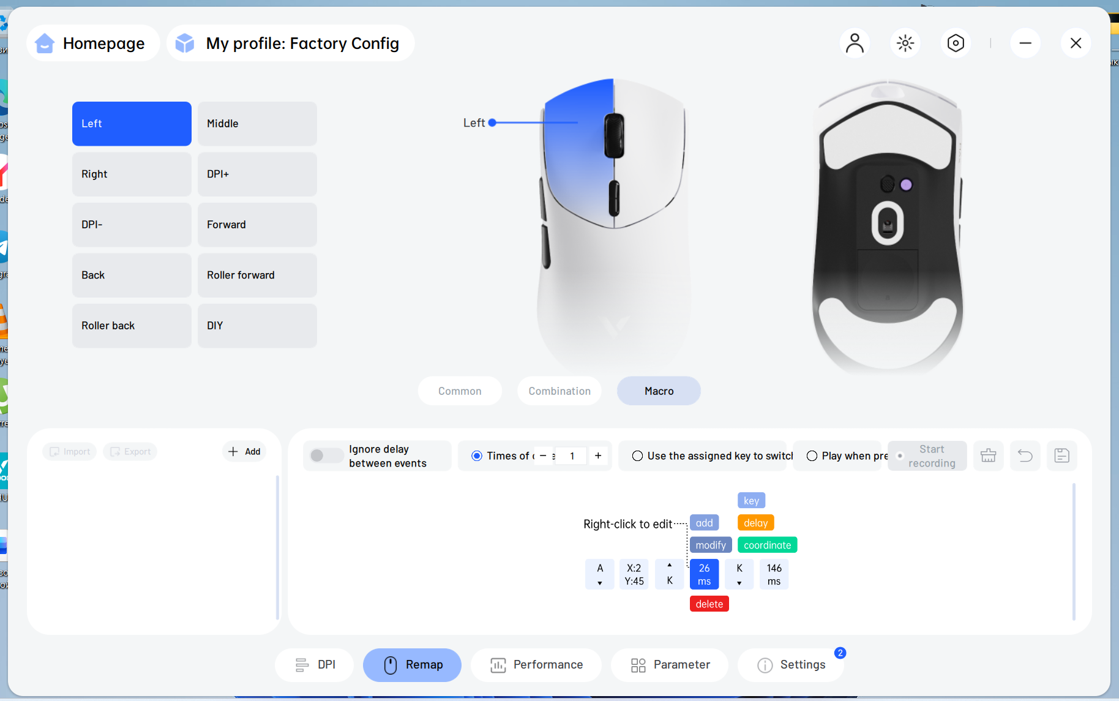Image resolution: width=1119 pixels, height=701 pixels.
Task: Click the red delete tag
Action: click(x=709, y=604)
